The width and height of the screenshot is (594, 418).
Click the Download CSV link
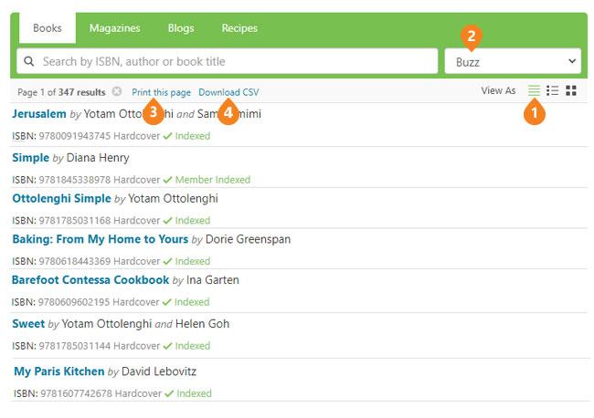pos(228,92)
